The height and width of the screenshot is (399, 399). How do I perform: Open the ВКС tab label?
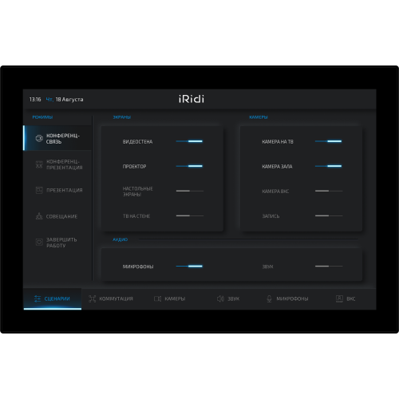(x=351, y=298)
